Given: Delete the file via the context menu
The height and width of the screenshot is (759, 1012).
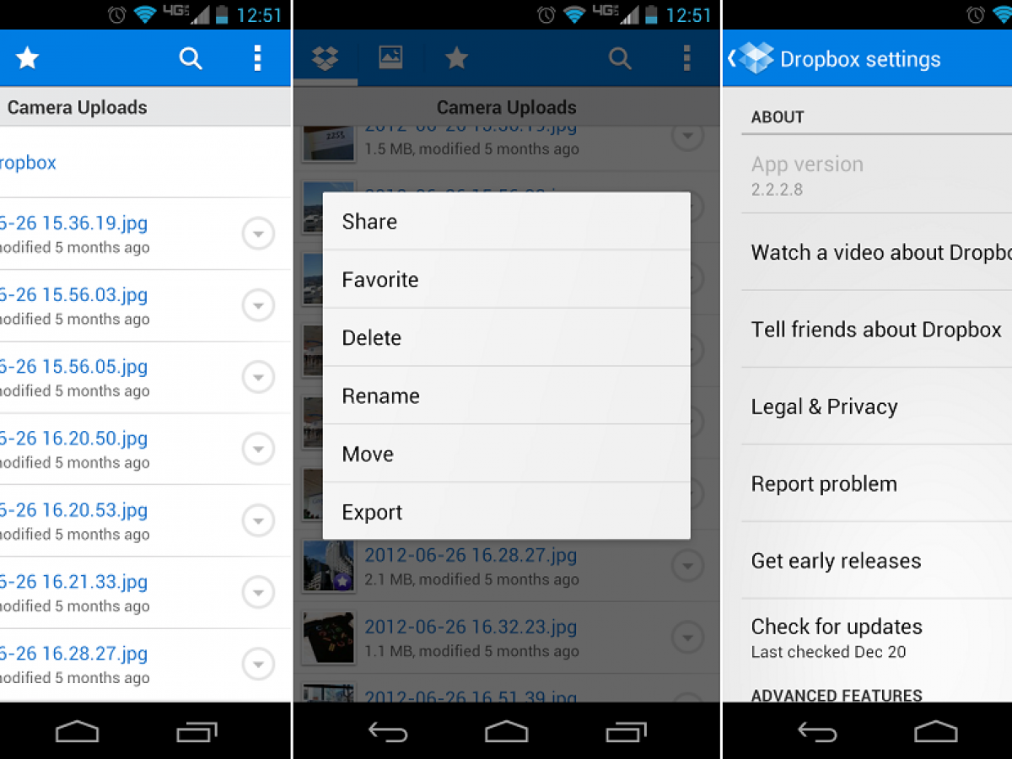Looking at the screenshot, I should point(506,337).
